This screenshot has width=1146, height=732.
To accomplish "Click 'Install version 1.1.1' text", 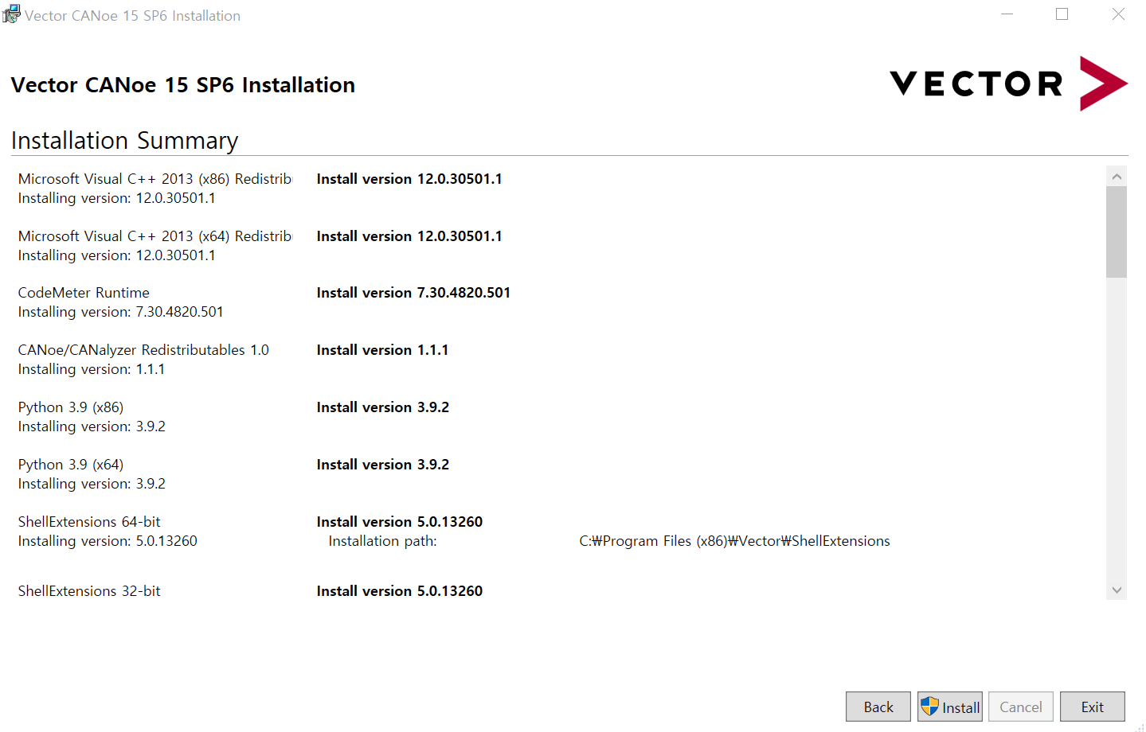I will point(382,350).
